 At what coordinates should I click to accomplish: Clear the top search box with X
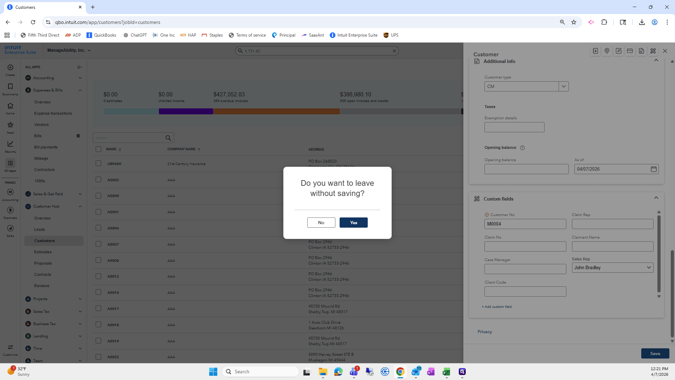[x=394, y=51]
